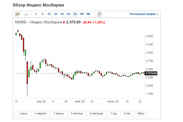Click the -28,94 change value
The image size is (183, 122).
pos(86,22)
